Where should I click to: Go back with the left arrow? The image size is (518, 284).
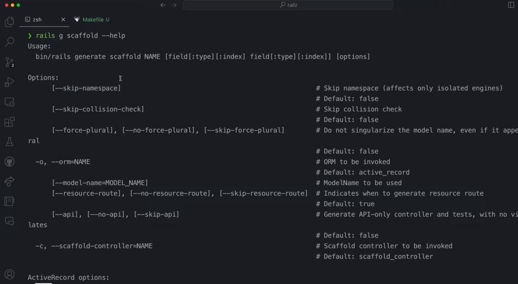(x=163, y=5)
